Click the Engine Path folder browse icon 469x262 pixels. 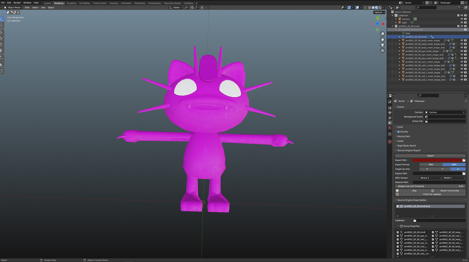click(x=464, y=173)
